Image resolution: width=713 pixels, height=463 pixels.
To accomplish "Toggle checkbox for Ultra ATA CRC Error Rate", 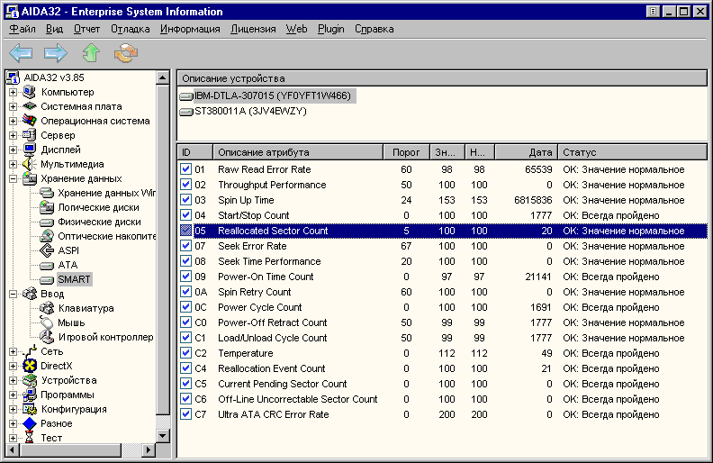I will [185, 414].
